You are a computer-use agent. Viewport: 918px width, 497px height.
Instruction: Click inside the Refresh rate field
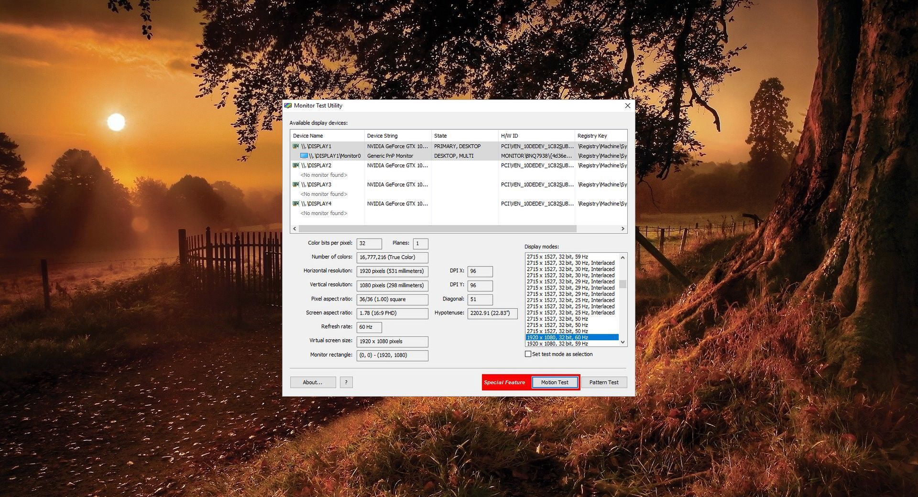click(x=368, y=327)
